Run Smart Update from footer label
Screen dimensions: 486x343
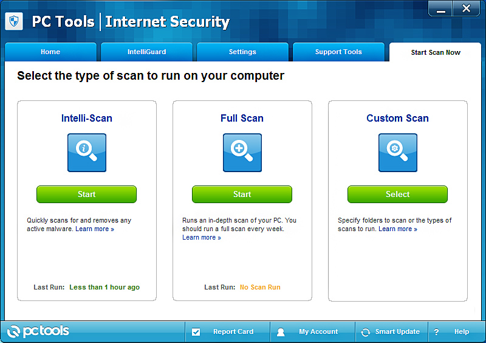point(397,331)
